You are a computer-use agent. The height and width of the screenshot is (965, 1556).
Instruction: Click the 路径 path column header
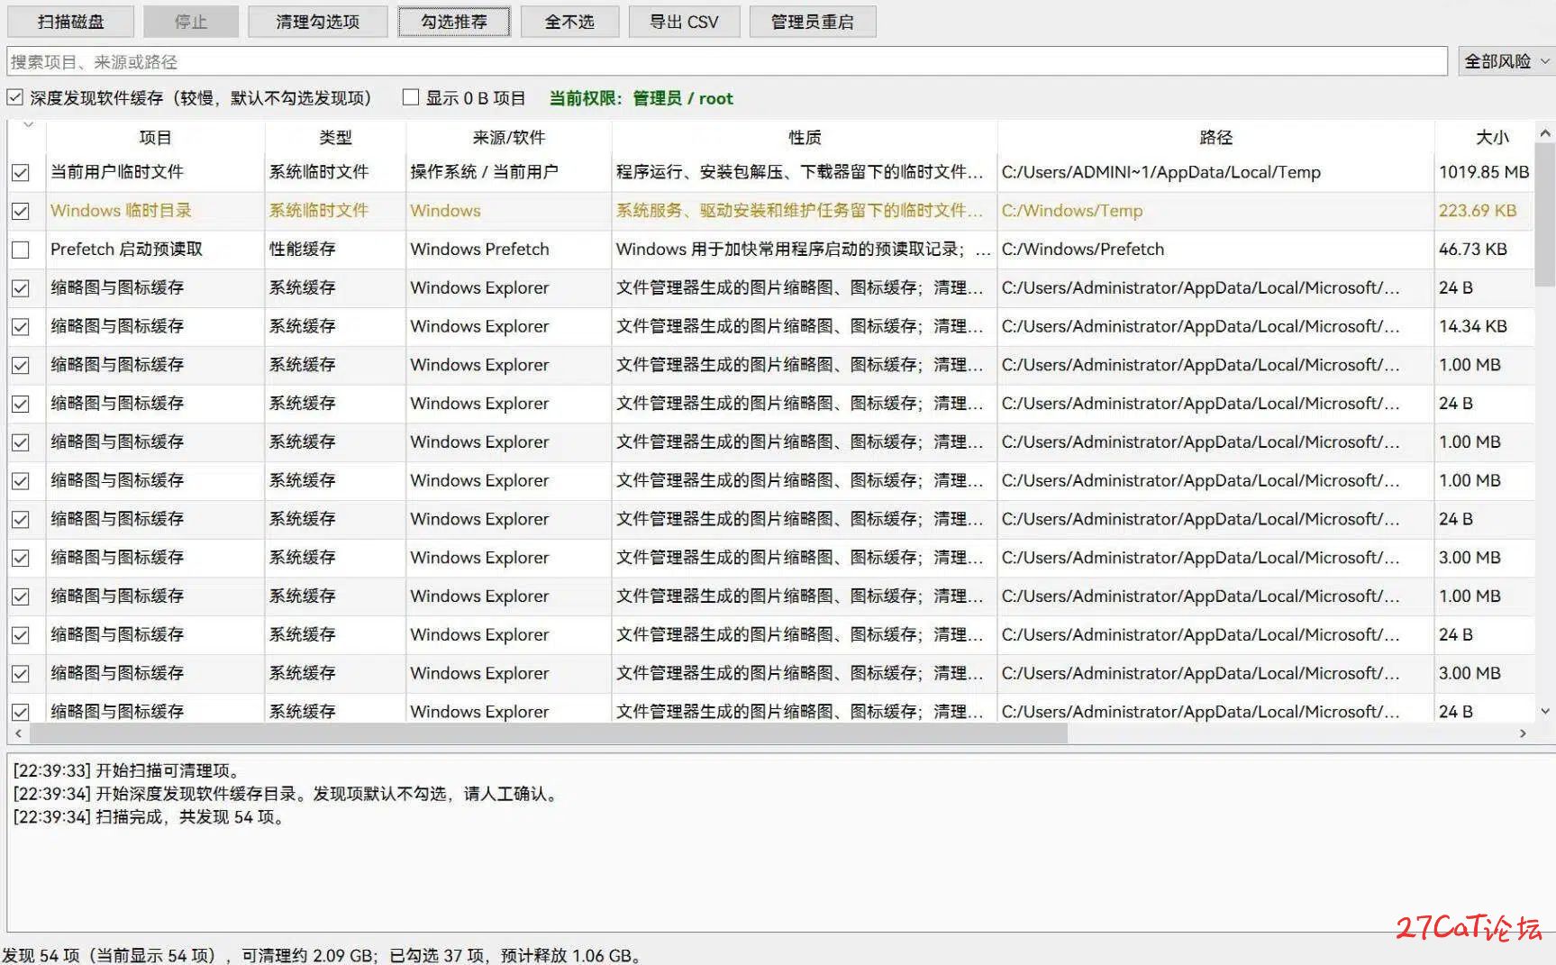1215,137
